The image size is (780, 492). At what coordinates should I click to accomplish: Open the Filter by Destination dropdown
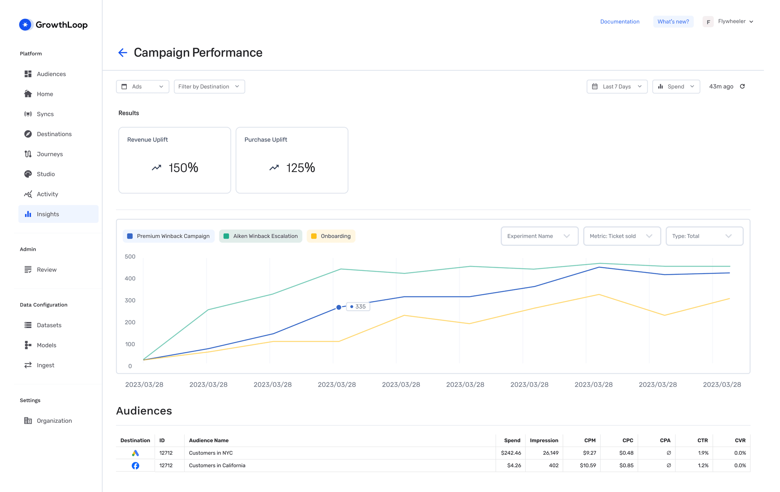(209, 86)
